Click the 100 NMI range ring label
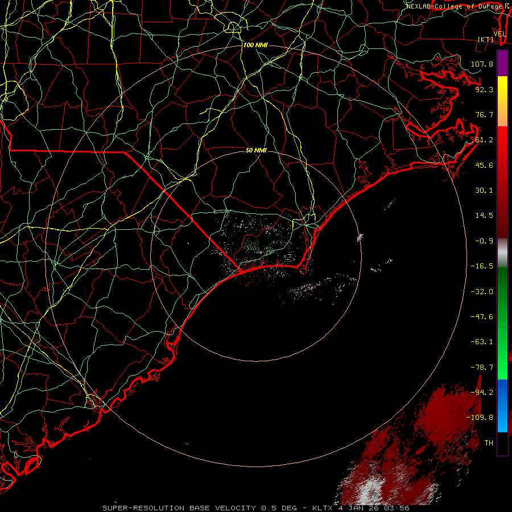 tap(255, 45)
